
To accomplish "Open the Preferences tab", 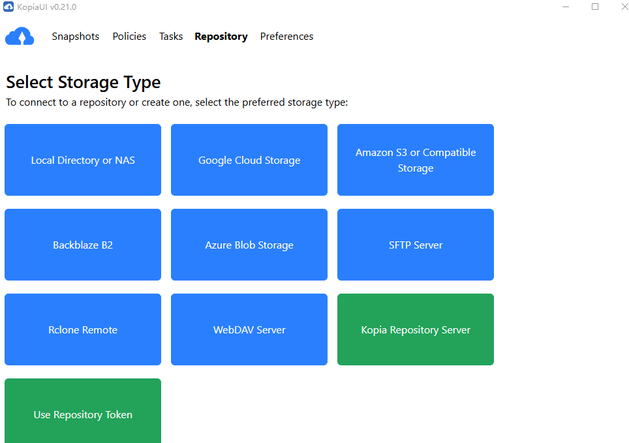I will [x=286, y=37].
